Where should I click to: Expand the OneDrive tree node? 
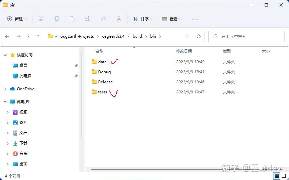click(x=5, y=89)
